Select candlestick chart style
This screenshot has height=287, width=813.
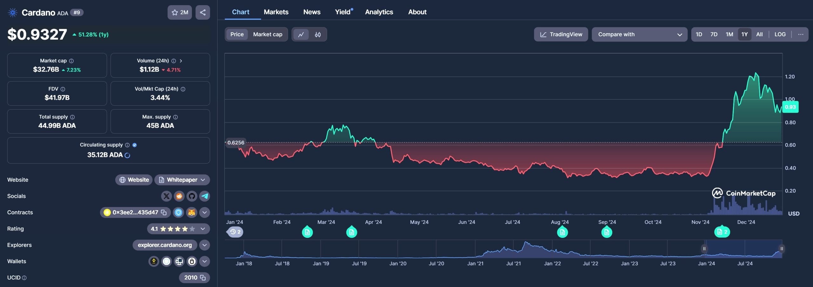318,34
